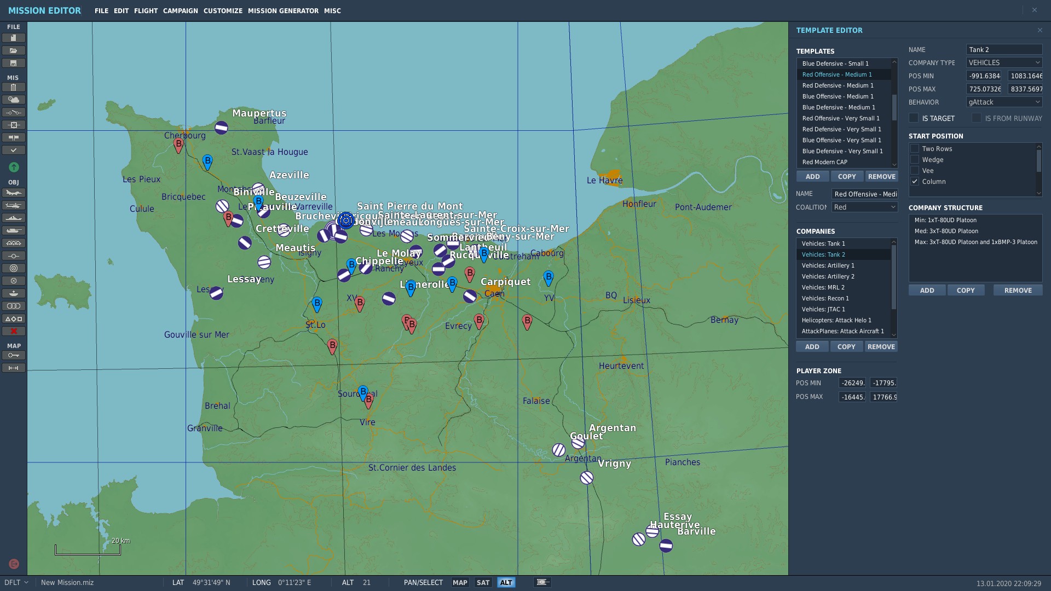The image size is (1051, 591).
Task: Enable the IS TARGET checkbox
Action: [x=914, y=118]
